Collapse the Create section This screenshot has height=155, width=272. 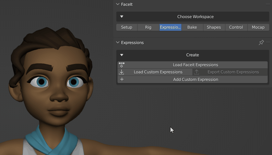[x=121, y=55]
